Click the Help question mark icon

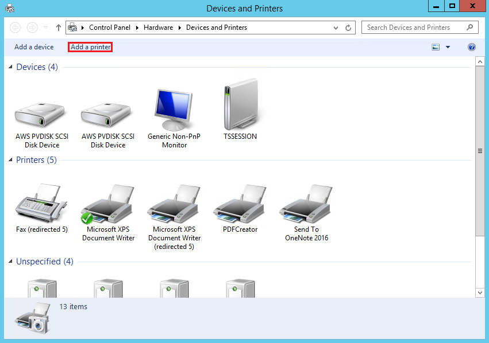click(x=472, y=47)
